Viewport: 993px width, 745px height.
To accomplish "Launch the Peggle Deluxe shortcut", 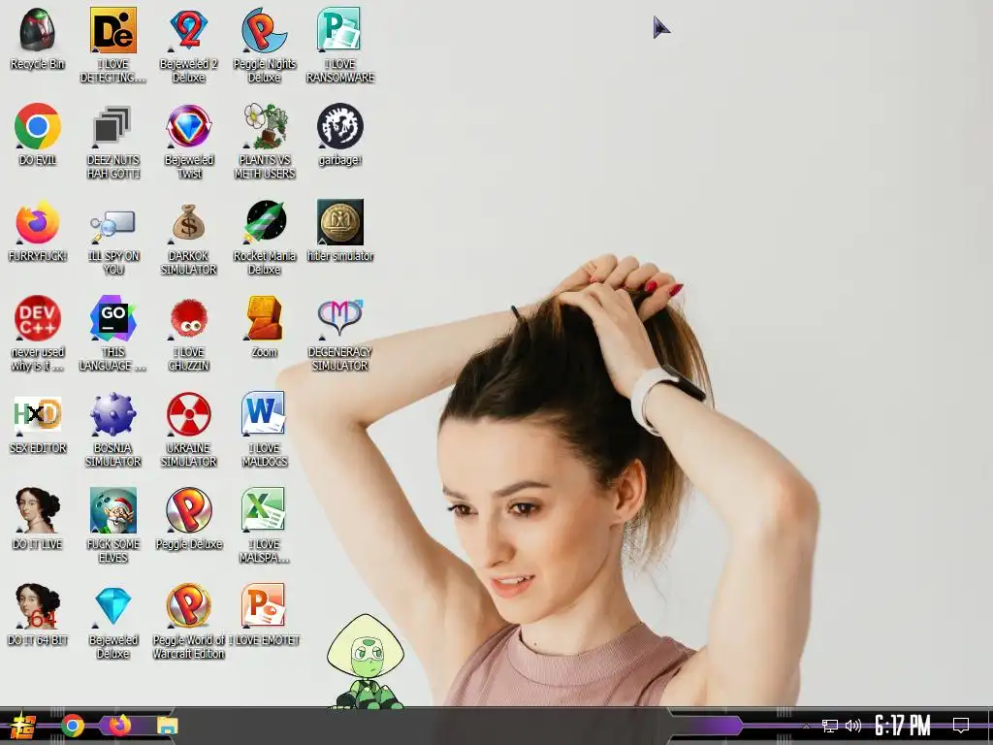I will (189, 510).
